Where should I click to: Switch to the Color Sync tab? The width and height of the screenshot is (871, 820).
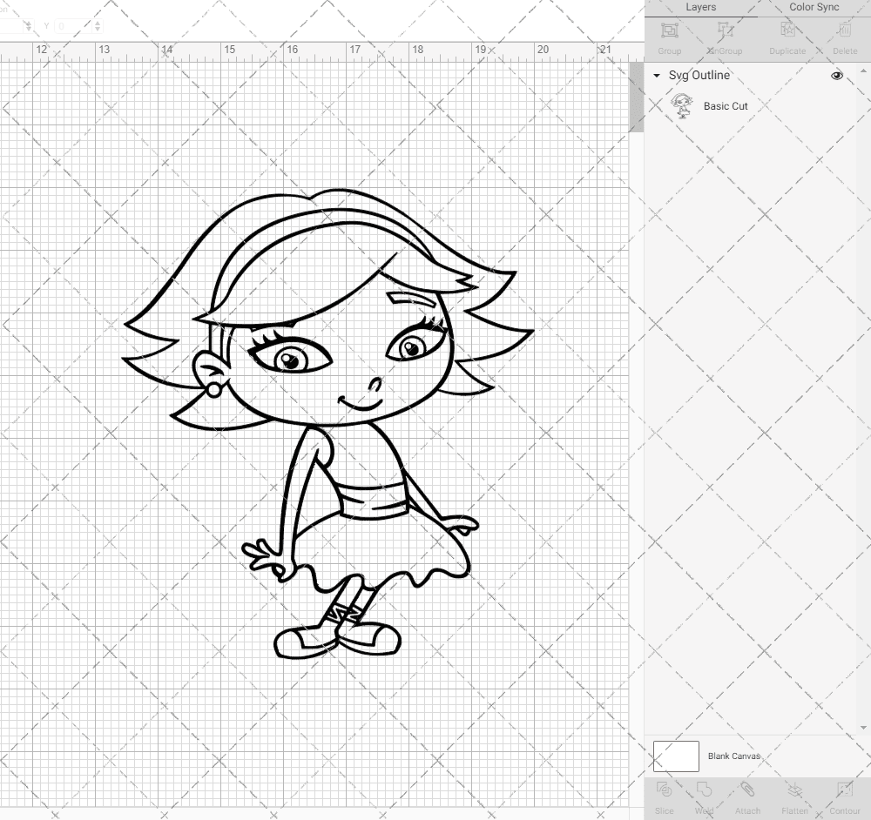pos(814,7)
